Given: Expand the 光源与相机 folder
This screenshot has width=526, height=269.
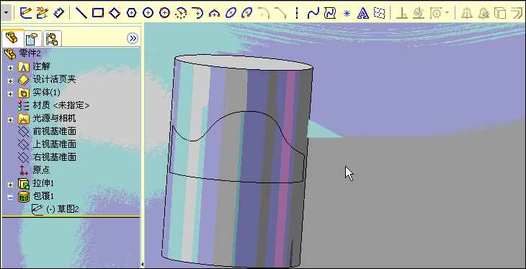Looking at the screenshot, I should [10, 120].
